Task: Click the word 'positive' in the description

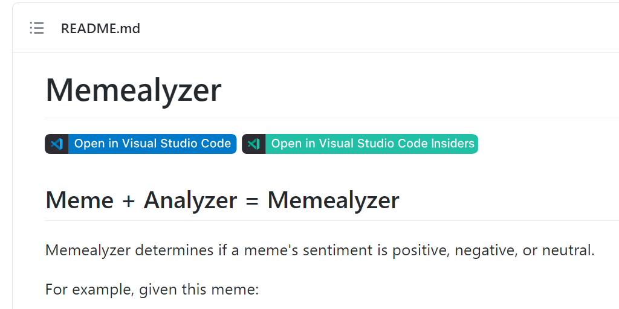Action: point(418,250)
